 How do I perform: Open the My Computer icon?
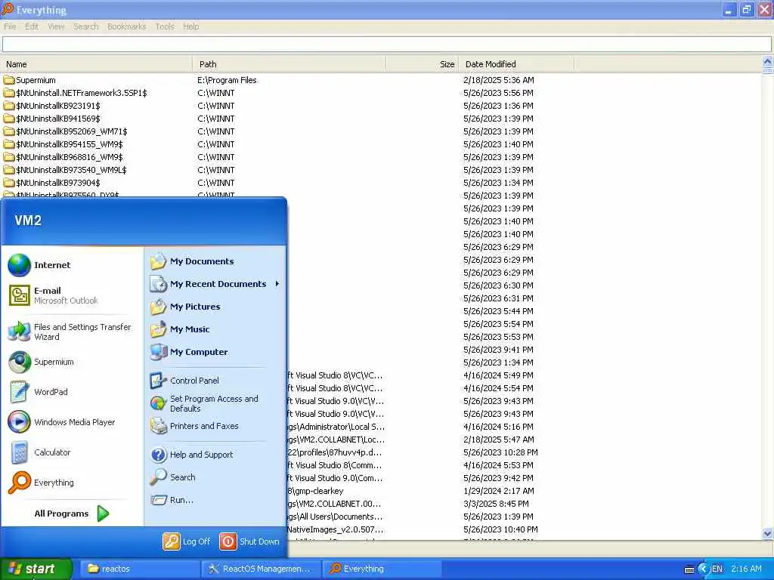point(159,352)
